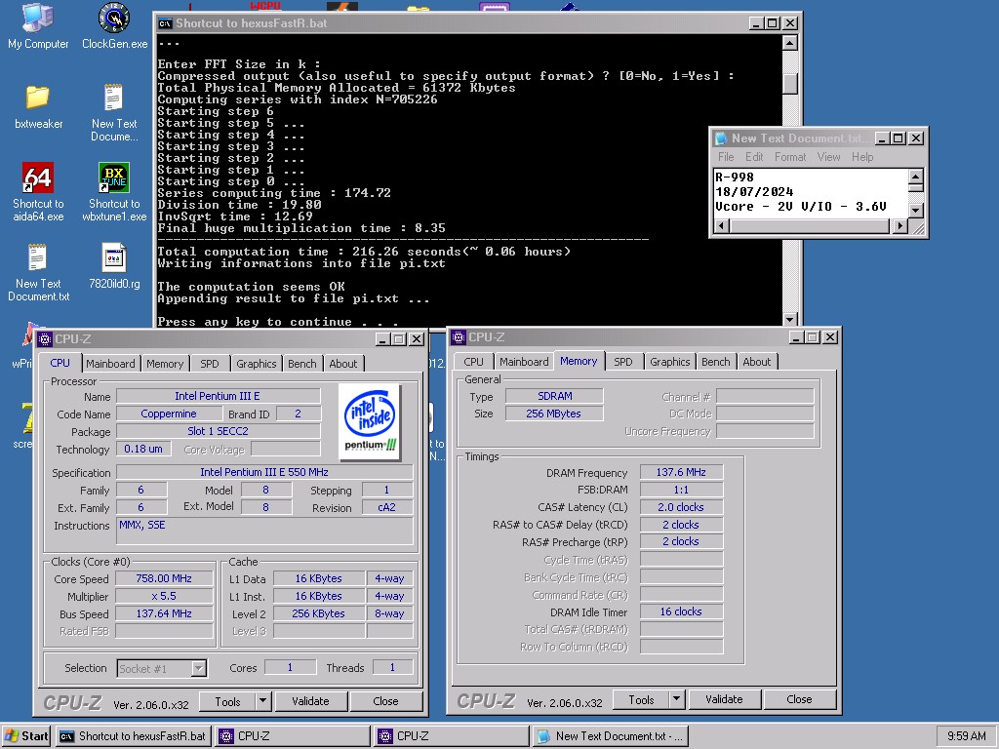
Task: Switch to New Text Document.txt taskbar button
Action: [611, 735]
